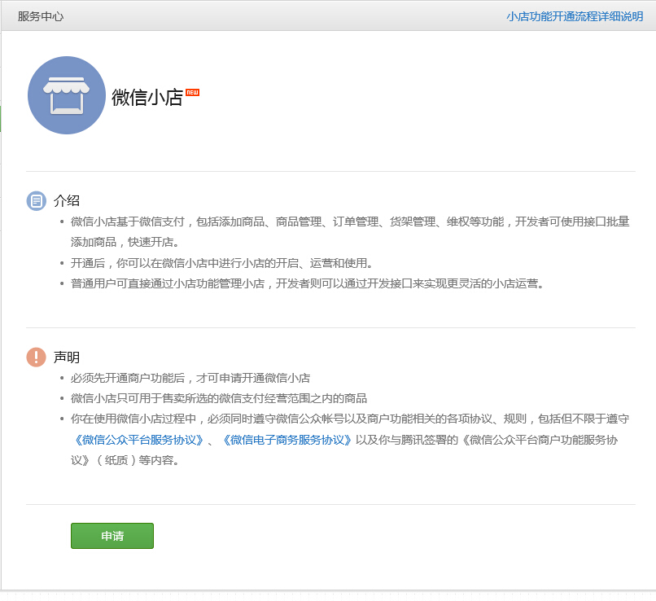The image size is (656, 601).
Task: Open 《微信电子商务服务协议》 link
Action: [287, 440]
